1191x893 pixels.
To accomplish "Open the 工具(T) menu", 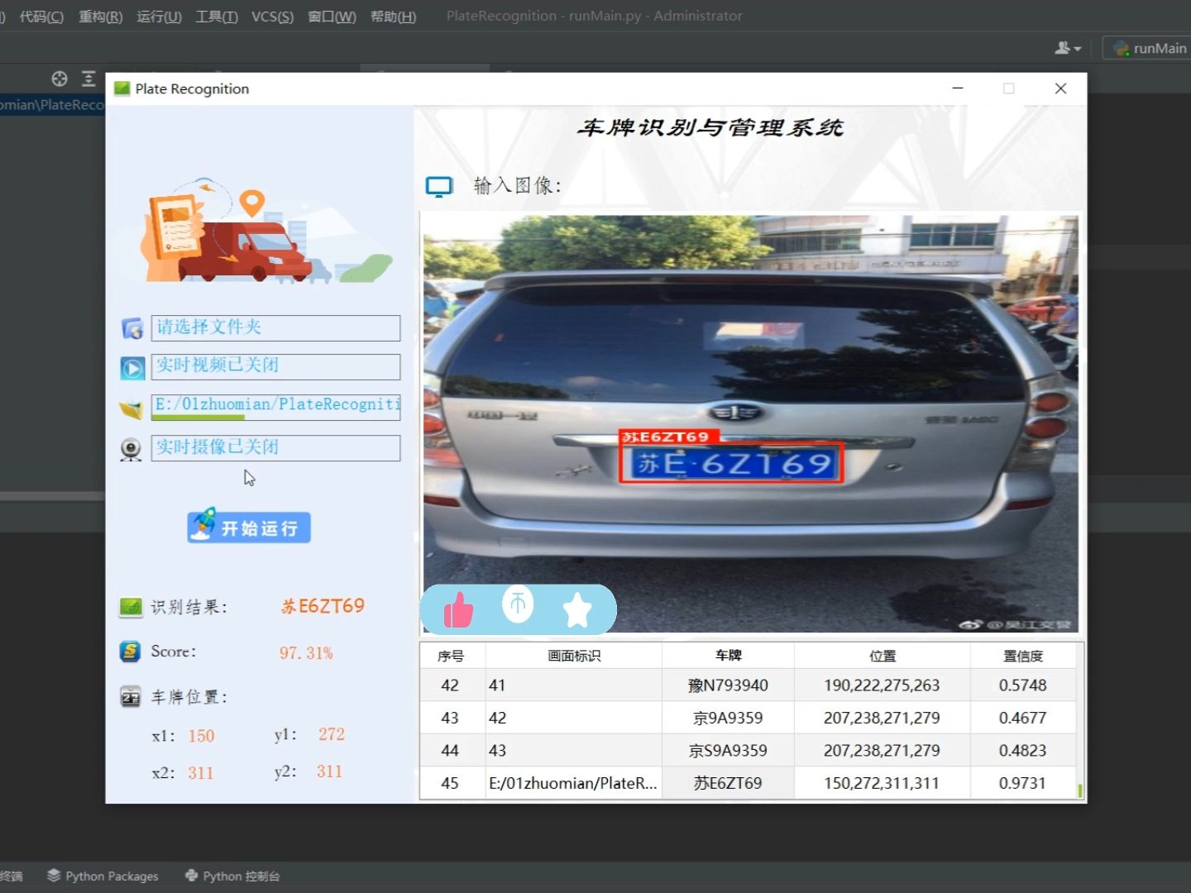I will pos(216,17).
